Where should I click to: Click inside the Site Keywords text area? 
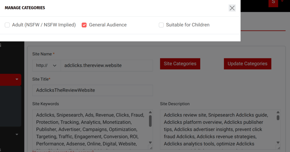click(90, 129)
